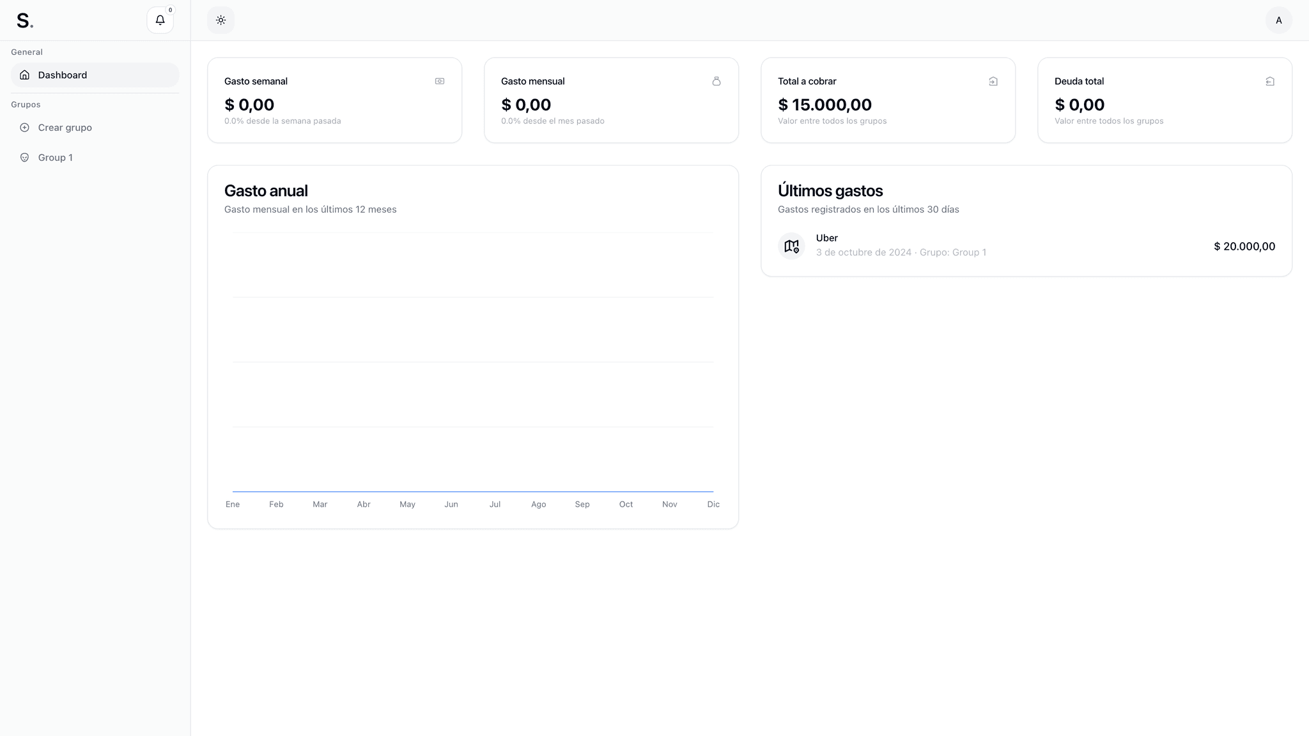Image resolution: width=1309 pixels, height=736 pixels.
Task: Click the money bag icon in Gasto mensual card
Action: tap(716, 81)
